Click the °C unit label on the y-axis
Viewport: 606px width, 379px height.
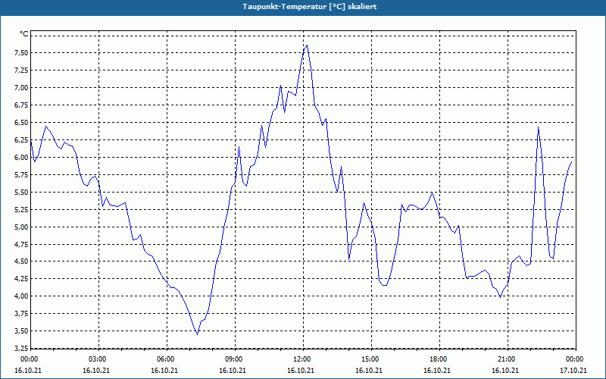click(x=24, y=34)
